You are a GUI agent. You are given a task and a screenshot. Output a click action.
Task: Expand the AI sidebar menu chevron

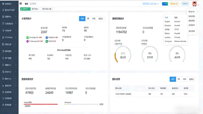pyautogui.click(x=16, y=30)
